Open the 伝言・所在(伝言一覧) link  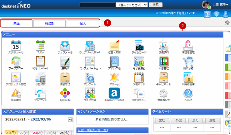[x=93, y=130]
